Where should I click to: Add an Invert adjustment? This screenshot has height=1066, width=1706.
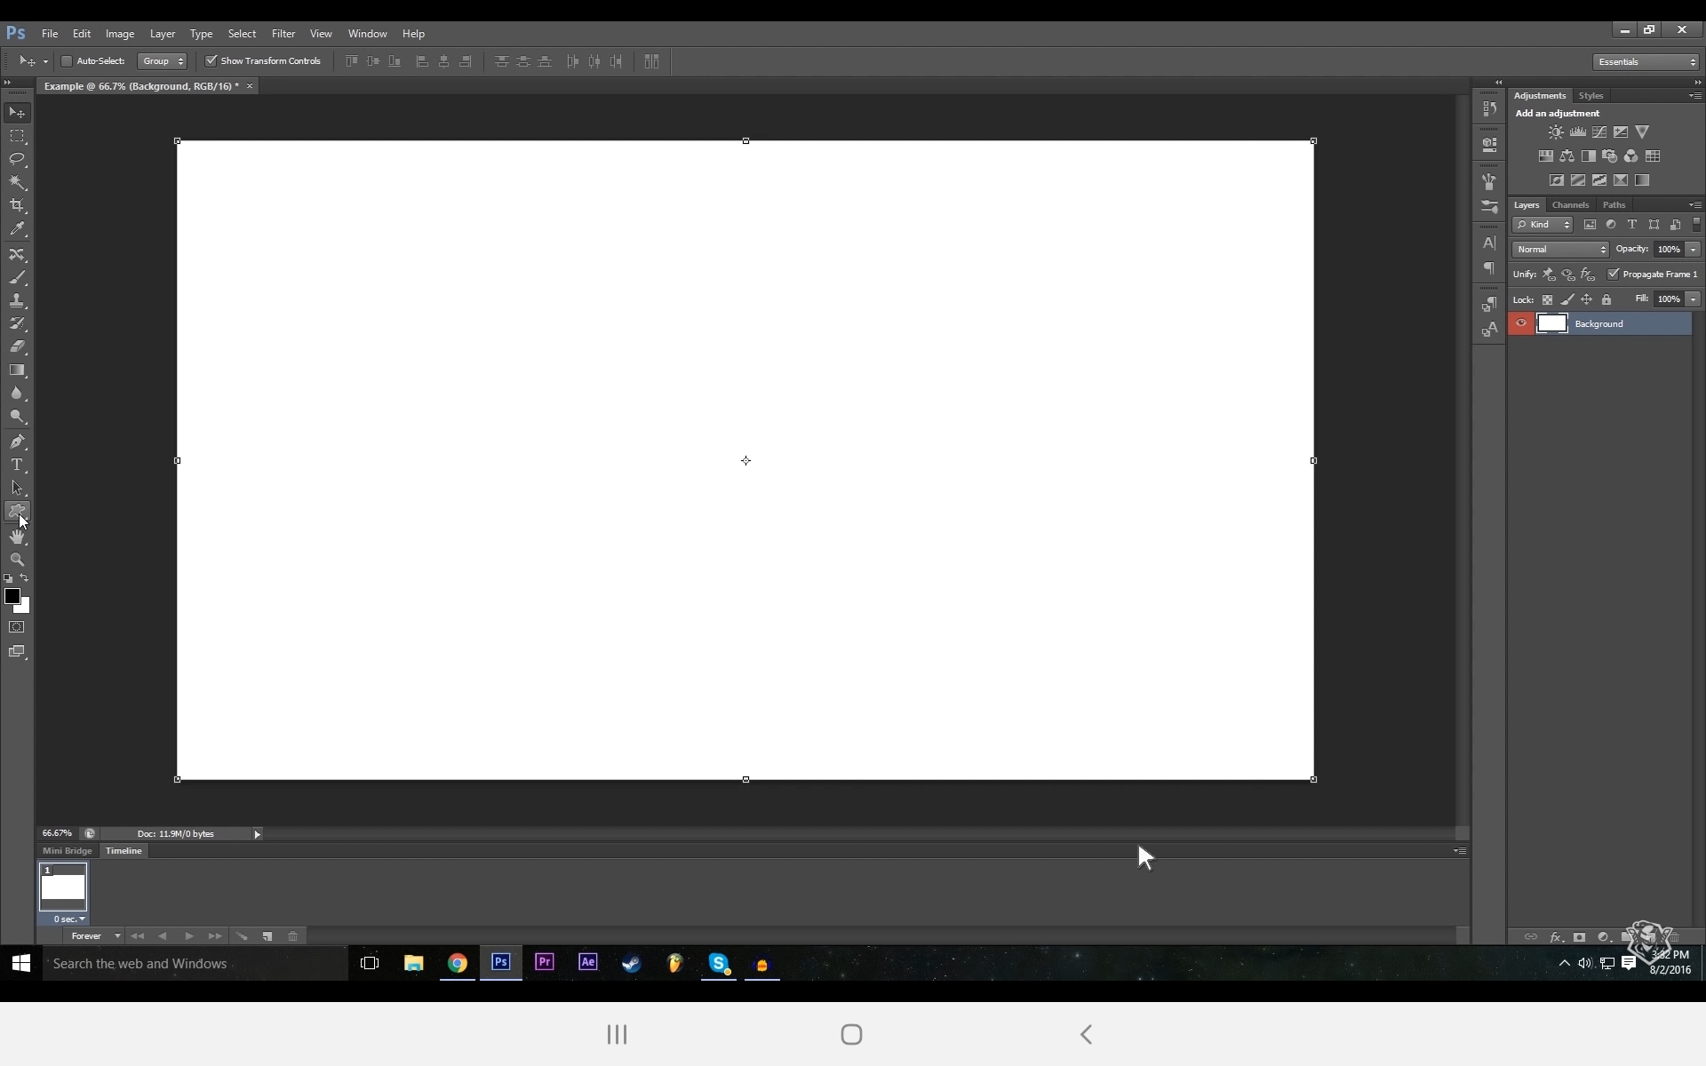(1557, 179)
